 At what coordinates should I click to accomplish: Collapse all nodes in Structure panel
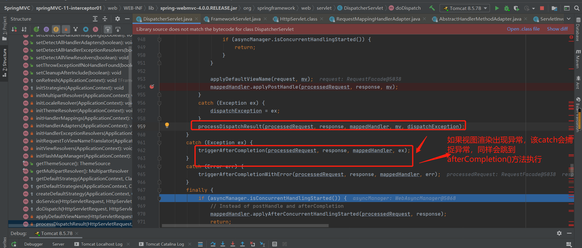[x=105, y=19]
